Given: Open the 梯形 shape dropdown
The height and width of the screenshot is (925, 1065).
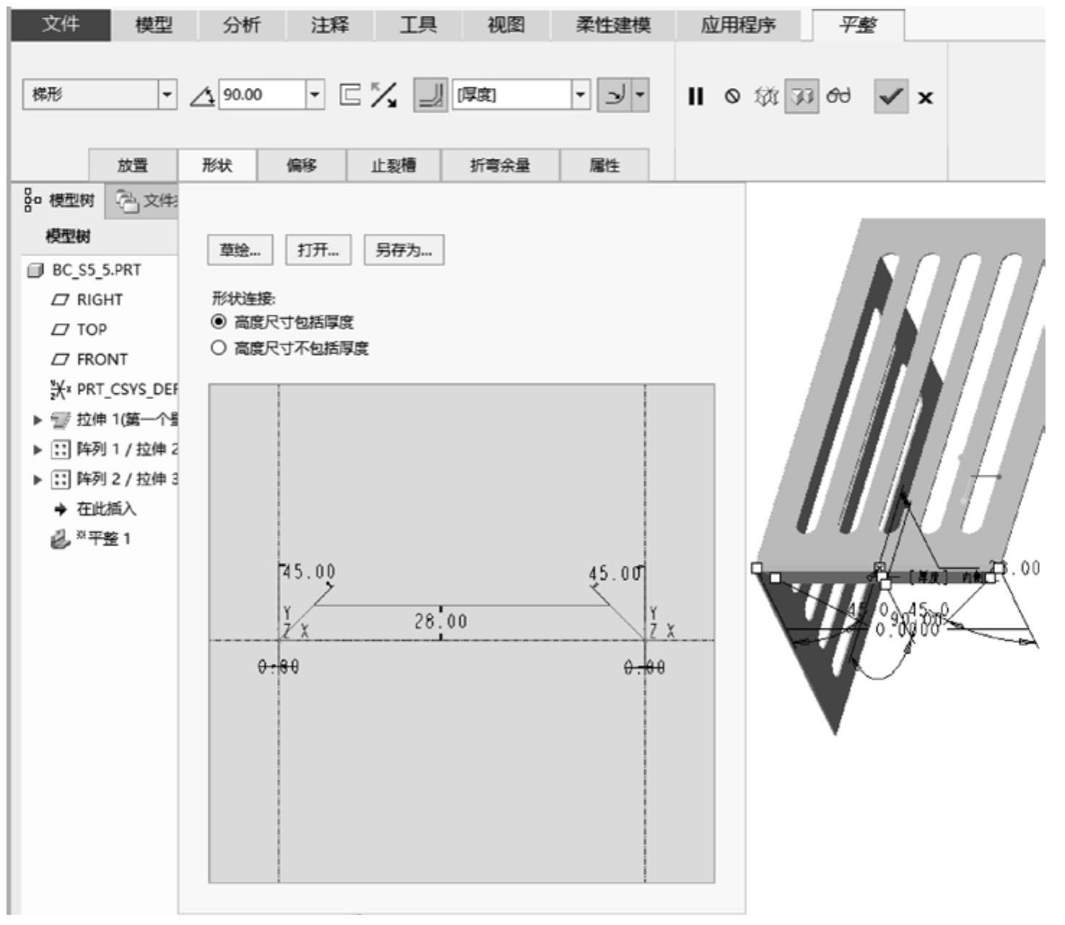Looking at the screenshot, I should point(168,95).
